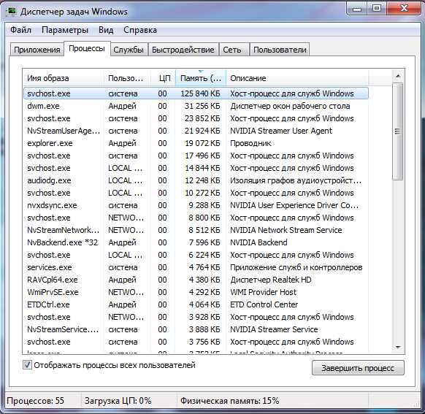Screen dimensions: 425x414
Task: Select the dwm.exe process row
Action: coord(196,106)
